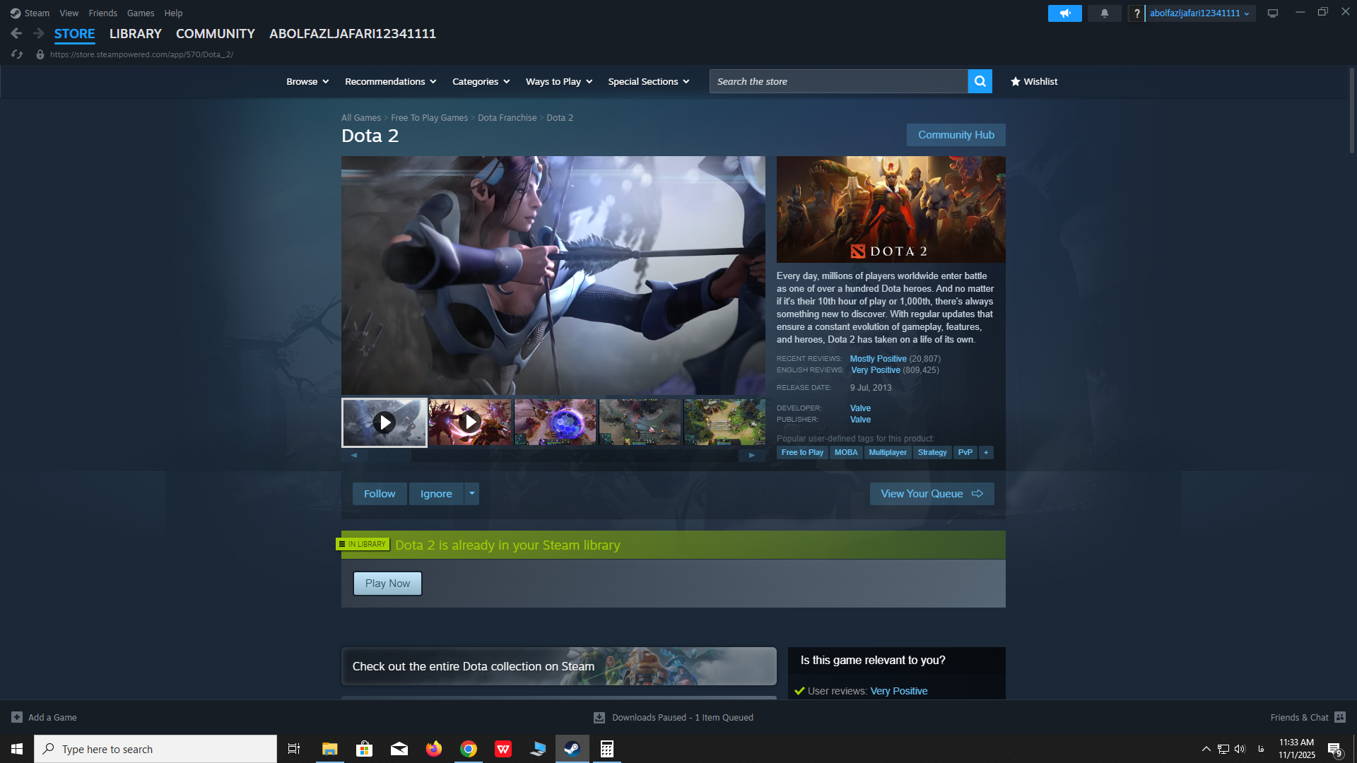Viewport: 1357px width, 763px height.
Task: Click the Steam Support question mark icon
Action: pyautogui.click(x=1136, y=13)
